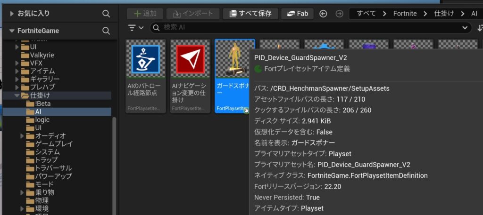
Task: Expand the オーディオ folder
Action: 22,136
